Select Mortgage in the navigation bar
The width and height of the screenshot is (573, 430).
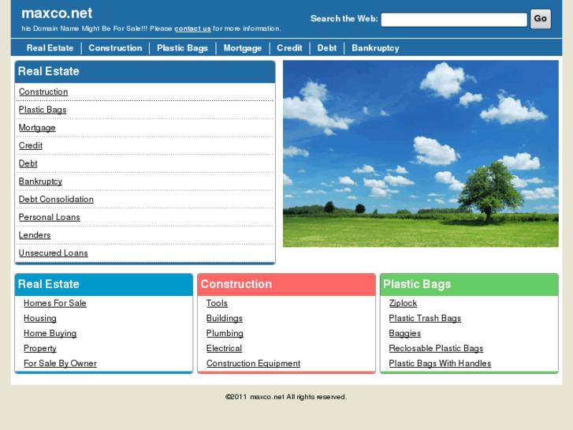click(x=243, y=48)
